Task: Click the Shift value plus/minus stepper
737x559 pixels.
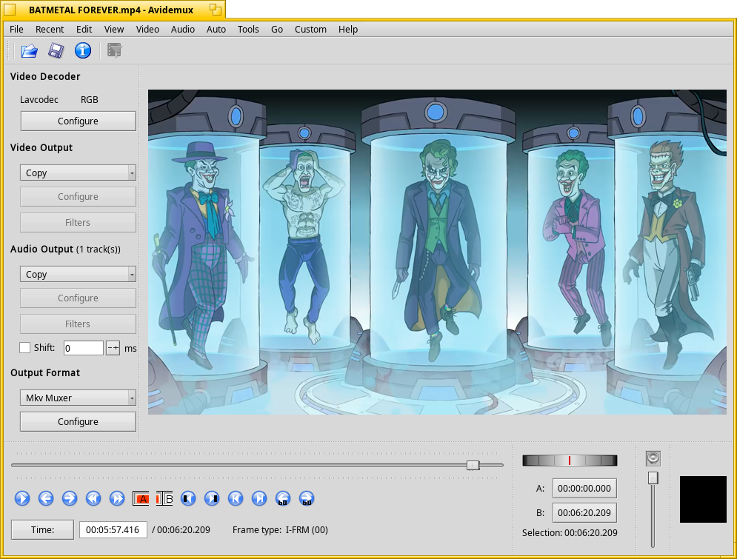Action: pos(113,348)
